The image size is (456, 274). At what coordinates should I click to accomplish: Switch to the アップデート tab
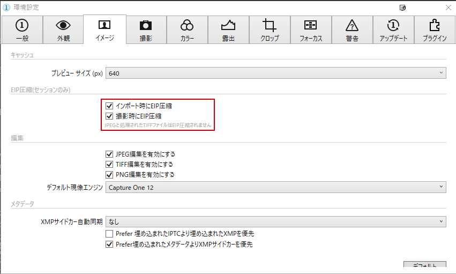(x=393, y=29)
